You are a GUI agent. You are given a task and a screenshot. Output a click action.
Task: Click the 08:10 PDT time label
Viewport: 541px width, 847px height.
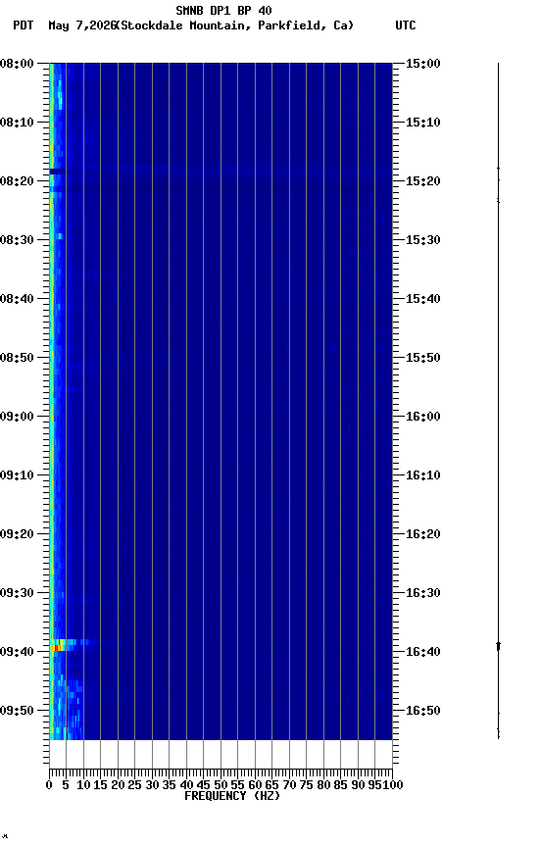click(17, 123)
